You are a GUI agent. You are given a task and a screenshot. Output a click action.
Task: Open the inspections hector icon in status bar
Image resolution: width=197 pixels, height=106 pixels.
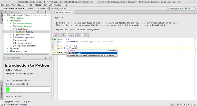pos(195,105)
